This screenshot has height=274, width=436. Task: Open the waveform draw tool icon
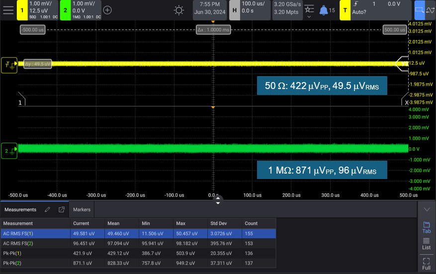click(x=430, y=10)
